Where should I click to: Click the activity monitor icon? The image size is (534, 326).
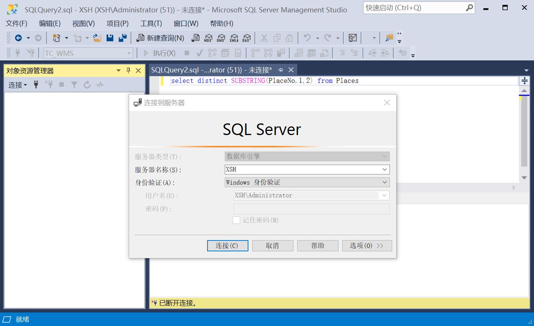click(353, 38)
